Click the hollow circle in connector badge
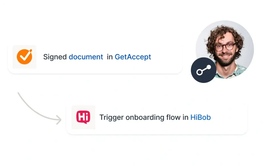Viewport: 266px width, 167px height. (200, 72)
